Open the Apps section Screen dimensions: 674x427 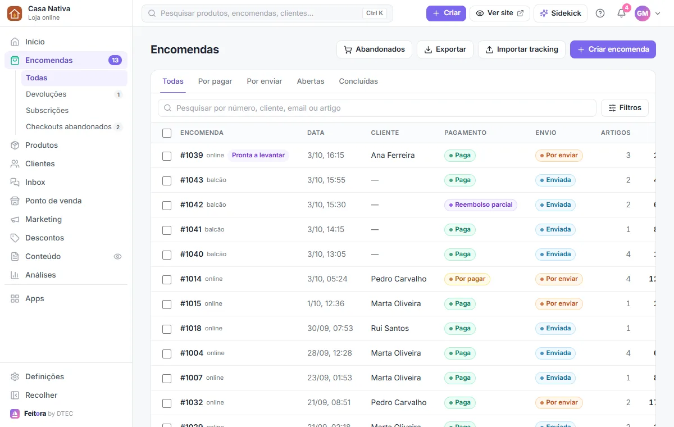coord(66,298)
